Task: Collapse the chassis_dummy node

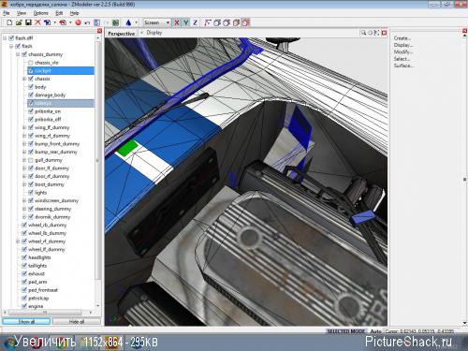Action: [x=18, y=54]
